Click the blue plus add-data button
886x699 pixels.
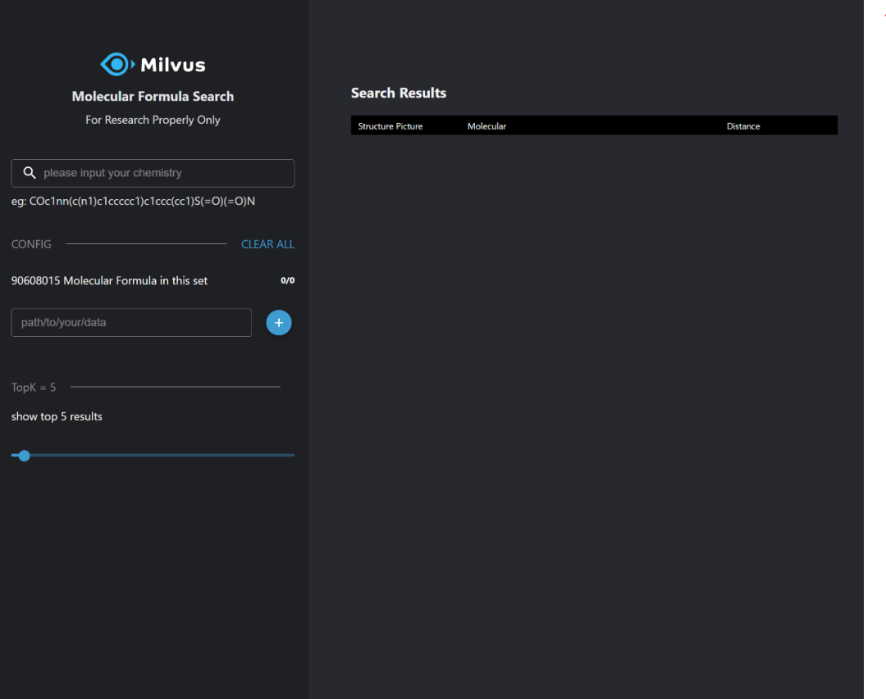[x=279, y=322]
